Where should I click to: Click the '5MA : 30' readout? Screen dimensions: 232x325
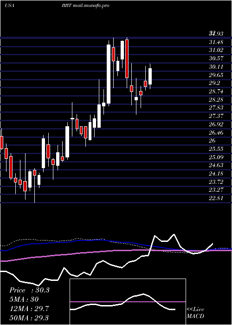[x=24, y=299]
